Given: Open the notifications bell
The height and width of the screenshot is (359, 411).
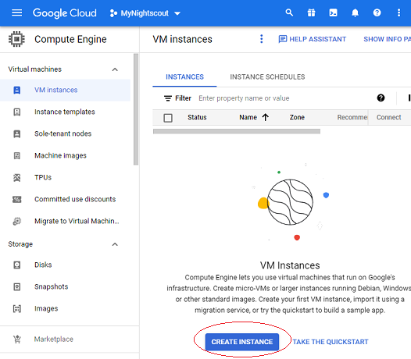Looking at the screenshot, I should coord(355,12).
